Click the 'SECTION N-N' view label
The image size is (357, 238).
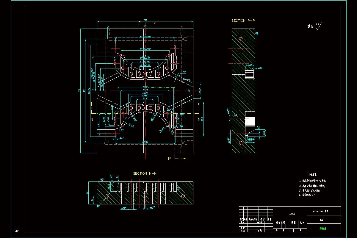coord(144,173)
